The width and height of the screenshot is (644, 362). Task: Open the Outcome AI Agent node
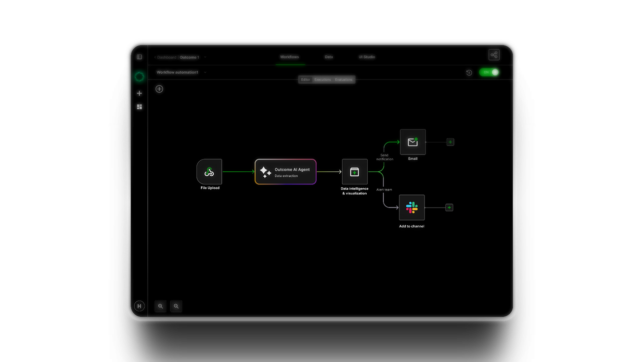coord(285,171)
